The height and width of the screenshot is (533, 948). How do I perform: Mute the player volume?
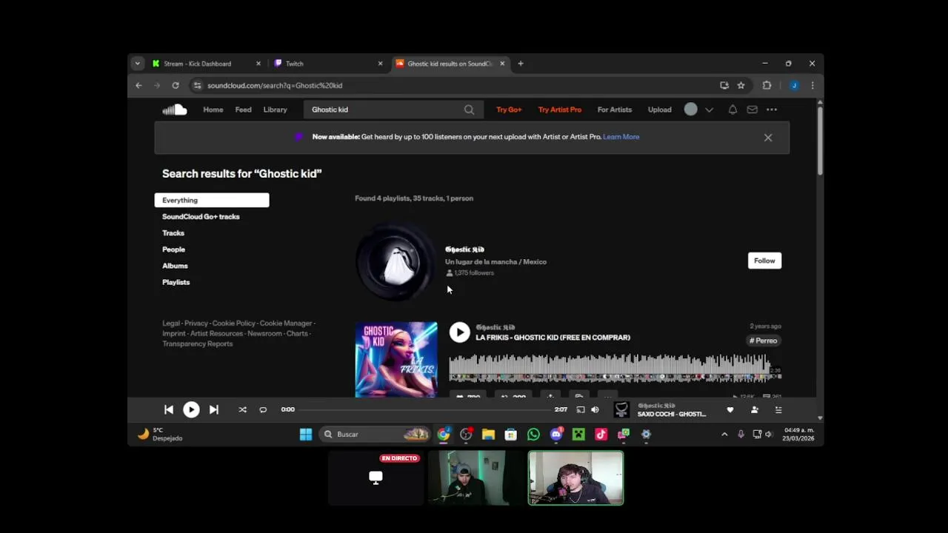tap(595, 409)
